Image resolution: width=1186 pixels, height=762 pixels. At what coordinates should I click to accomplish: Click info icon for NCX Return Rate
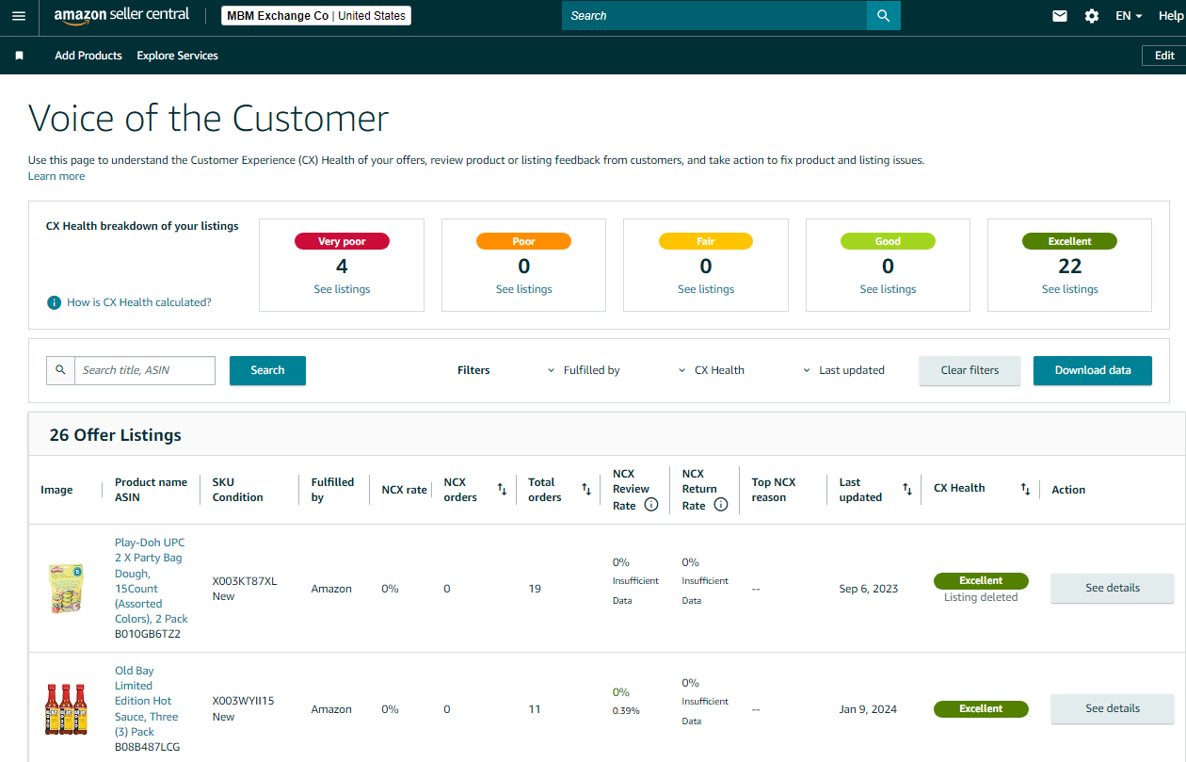721,505
